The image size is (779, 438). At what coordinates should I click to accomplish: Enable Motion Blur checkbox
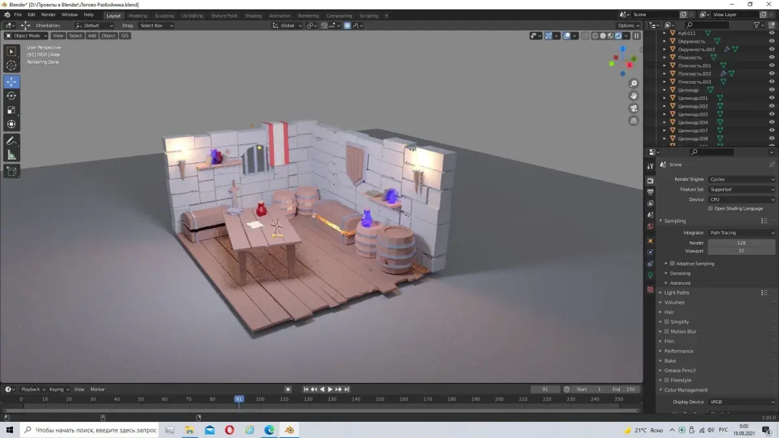[666, 332]
